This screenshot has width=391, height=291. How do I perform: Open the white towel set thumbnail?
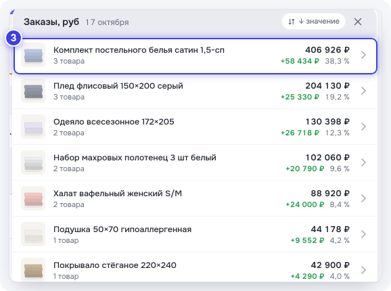[33, 162]
